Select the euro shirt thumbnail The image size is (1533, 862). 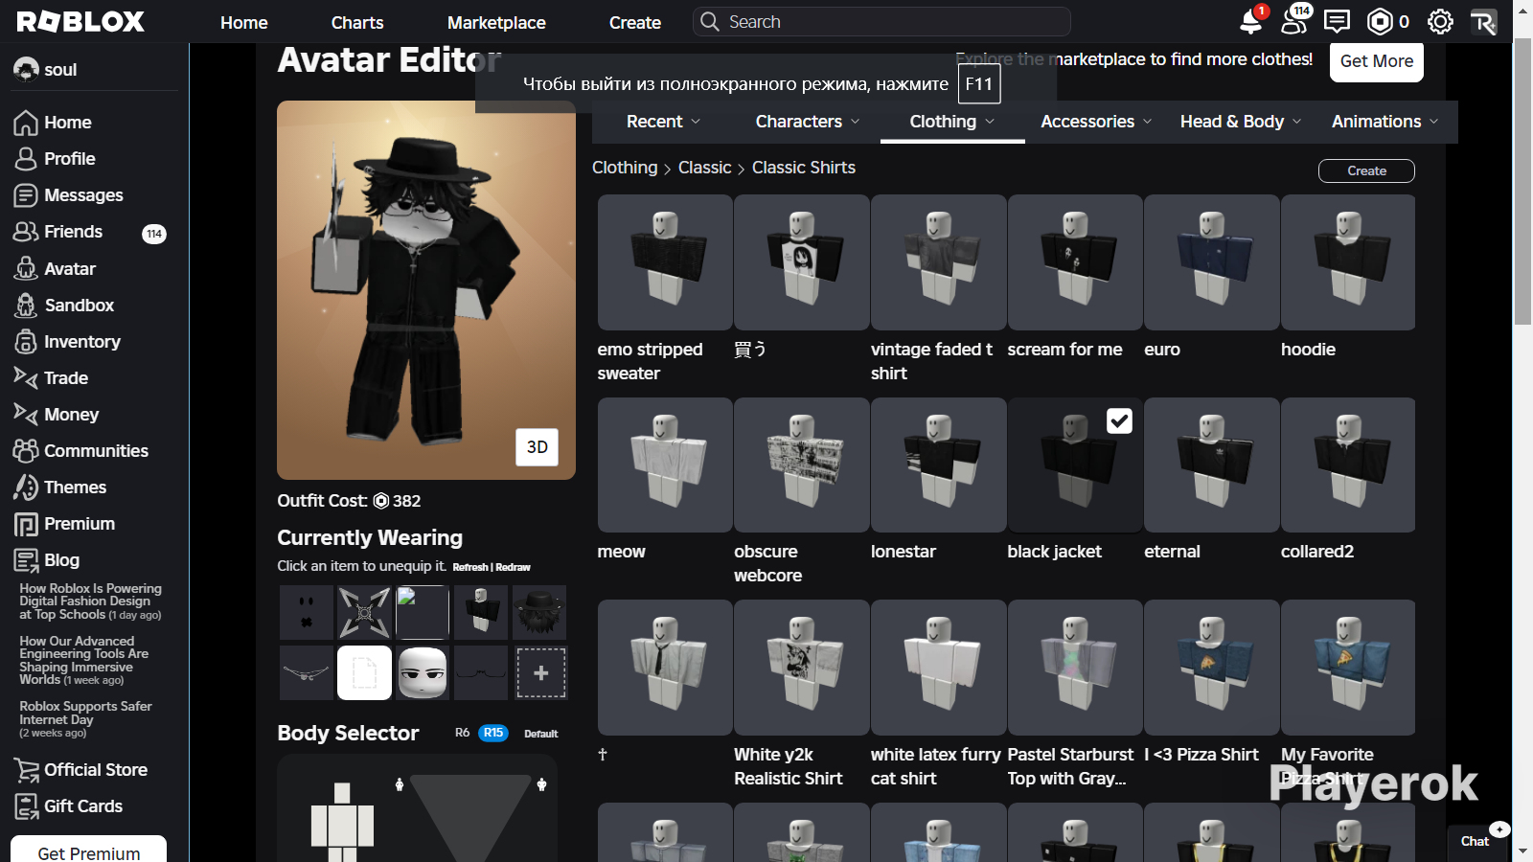pyautogui.click(x=1212, y=262)
